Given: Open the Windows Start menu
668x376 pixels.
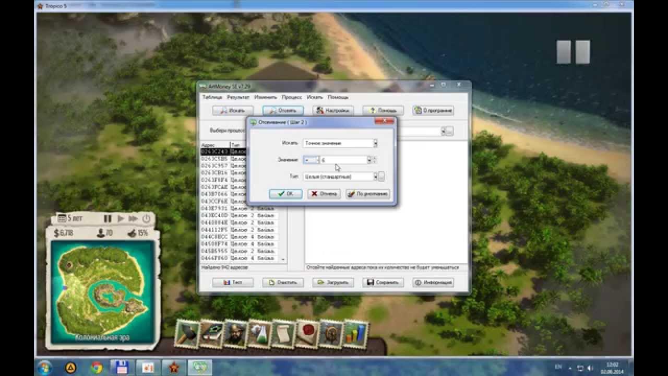Looking at the screenshot, I should click(44, 367).
